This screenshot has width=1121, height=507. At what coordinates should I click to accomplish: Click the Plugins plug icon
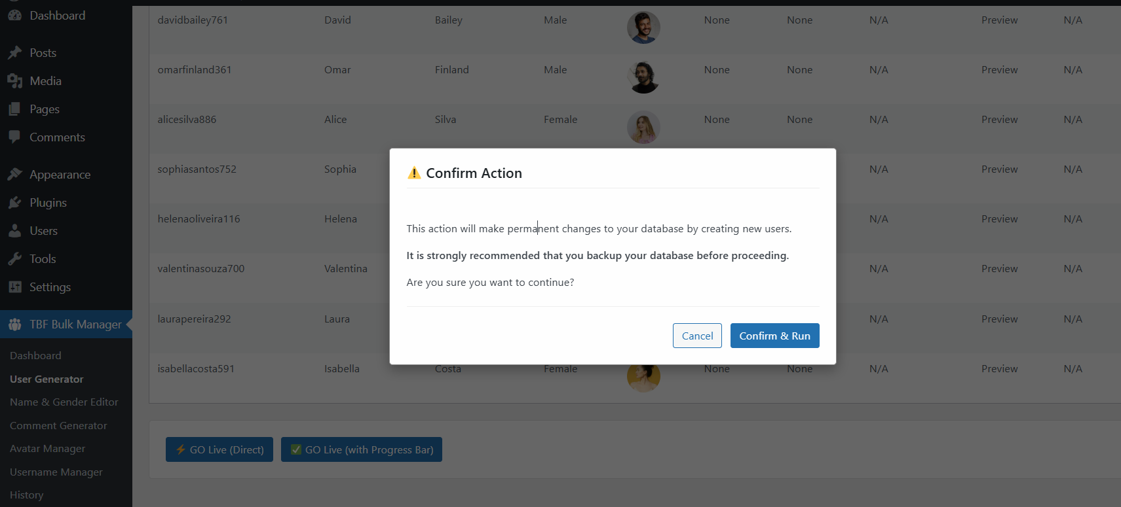[14, 203]
